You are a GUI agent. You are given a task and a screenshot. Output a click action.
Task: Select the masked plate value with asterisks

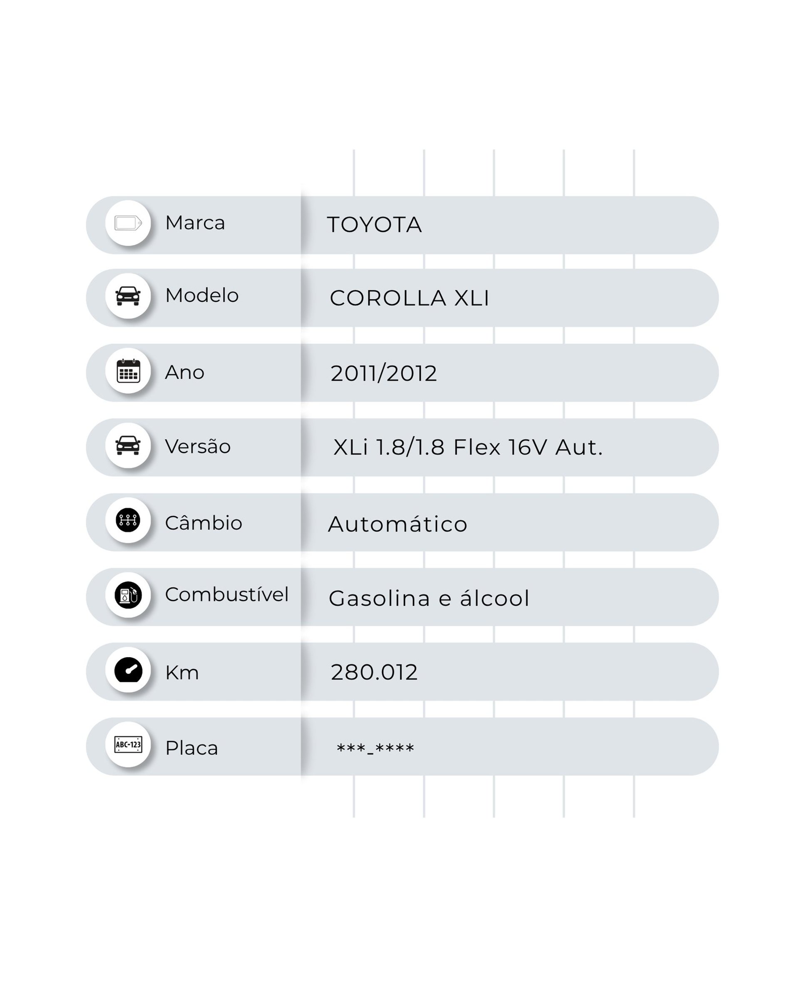tap(375, 748)
